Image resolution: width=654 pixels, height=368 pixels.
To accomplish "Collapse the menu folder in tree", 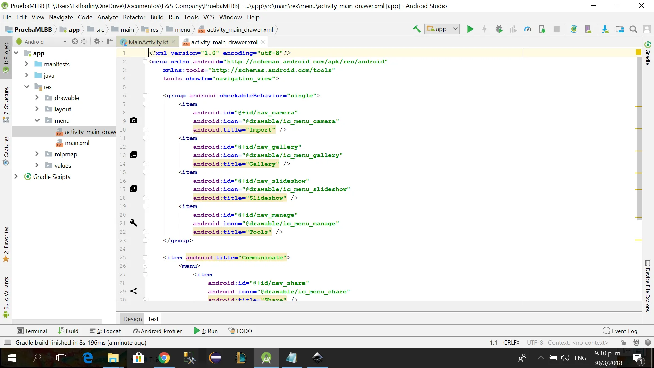I will [x=37, y=120].
